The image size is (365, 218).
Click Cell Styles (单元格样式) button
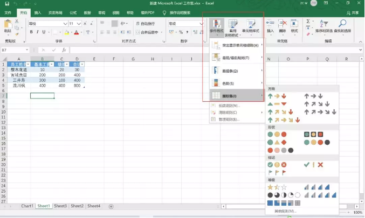click(x=251, y=28)
